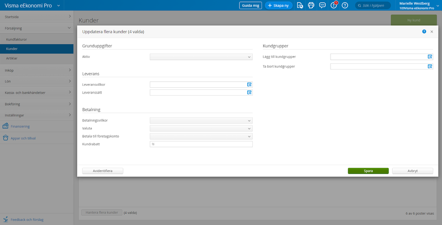Click search icon in Lägg till kundgrupper
The image size is (442, 225).
(x=430, y=57)
